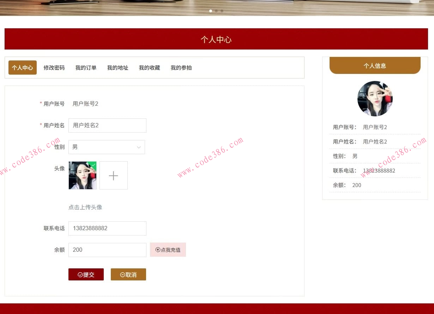This screenshot has height=314, width=434.
Task: Click the recharge icon on 点我充值 button
Action: (x=158, y=250)
